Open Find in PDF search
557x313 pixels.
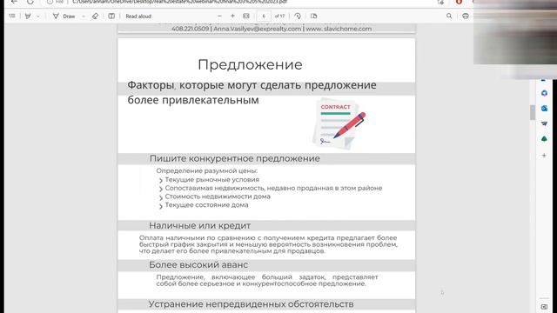[x=449, y=16]
